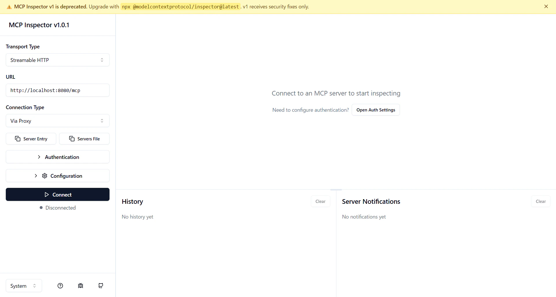Open the Connection Type dropdown
The width and height of the screenshot is (556, 297).
point(58,121)
